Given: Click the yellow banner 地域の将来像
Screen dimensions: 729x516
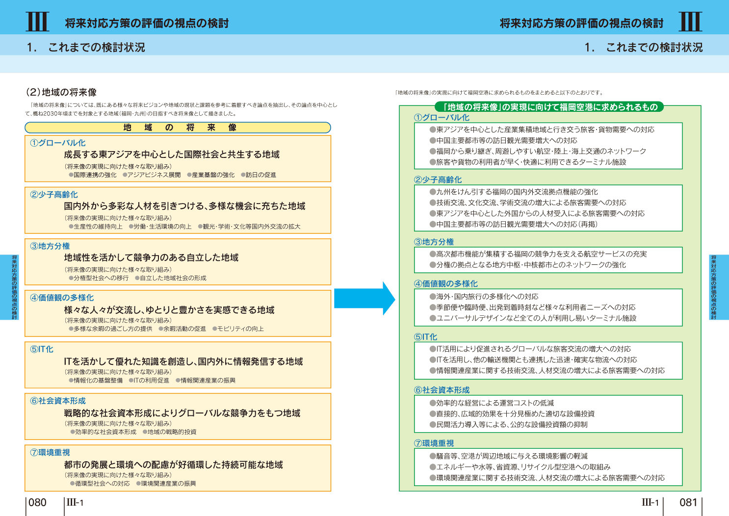Looking at the screenshot, I should click(x=178, y=128).
